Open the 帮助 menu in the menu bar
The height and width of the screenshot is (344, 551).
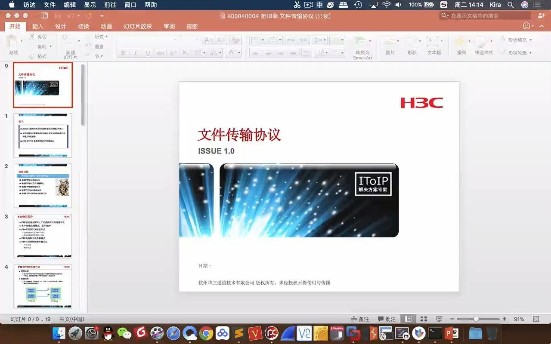(151, 5)
